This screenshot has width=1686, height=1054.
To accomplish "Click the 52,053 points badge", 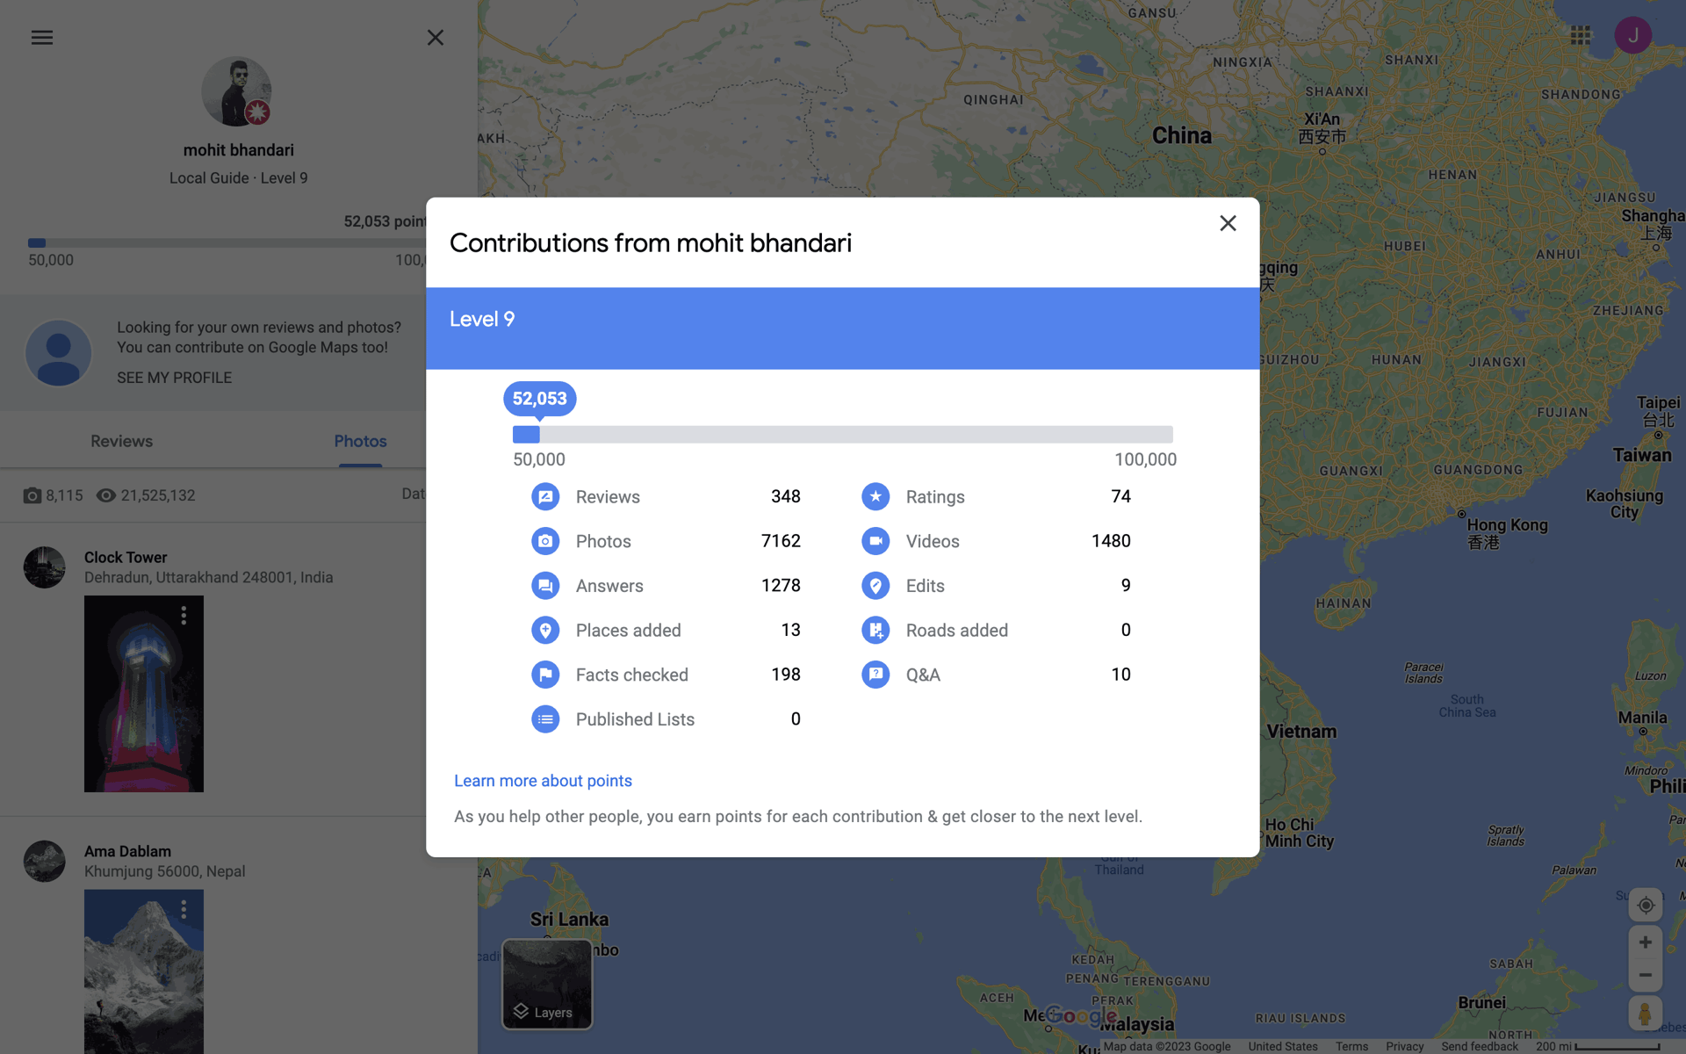I will pos(539,399).
